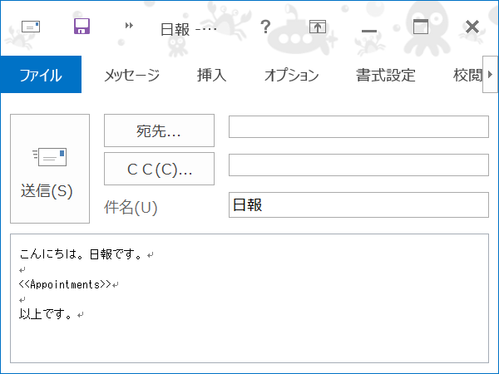Click the <<Appointments>> placeholder text
This screenshot has width=499, height=374.
[65, 284]
